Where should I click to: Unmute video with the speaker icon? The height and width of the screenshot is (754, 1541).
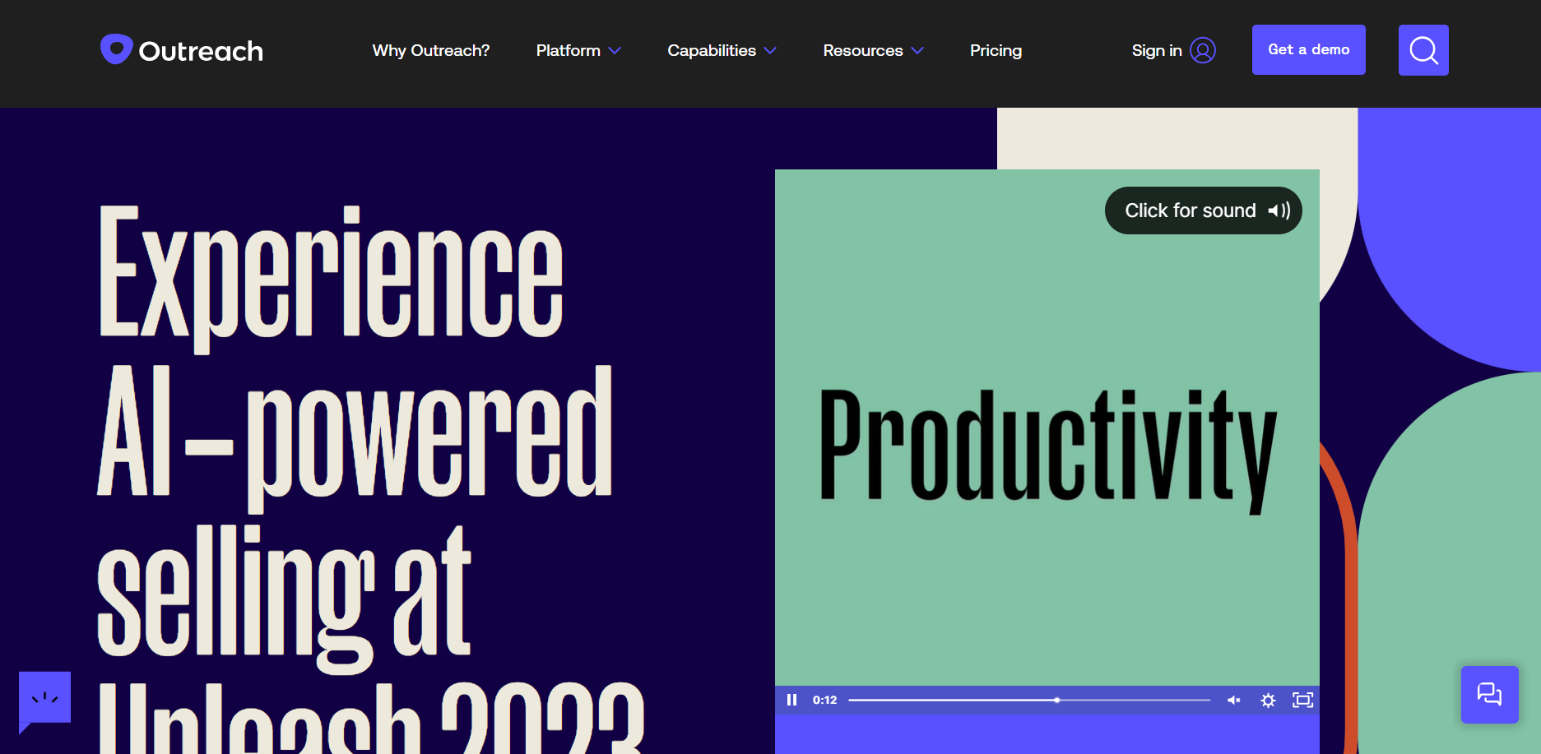(1234, 700)
